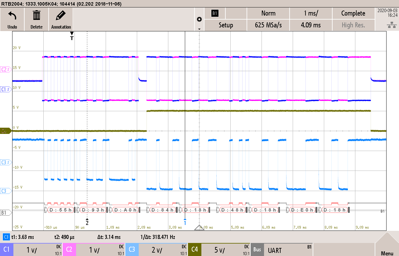This screenshot has height=256, width=399.
Task: Open the Setup menu item
Action: (225, 25)
